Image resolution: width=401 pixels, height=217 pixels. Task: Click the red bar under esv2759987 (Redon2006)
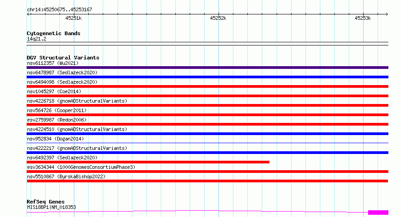(207, 124)
